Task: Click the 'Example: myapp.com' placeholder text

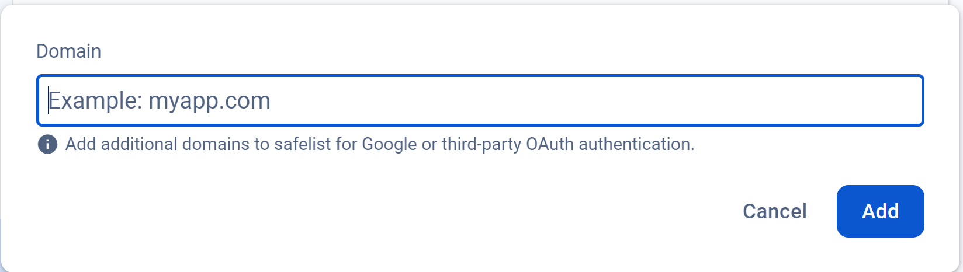Action: [x=160, y=100]
